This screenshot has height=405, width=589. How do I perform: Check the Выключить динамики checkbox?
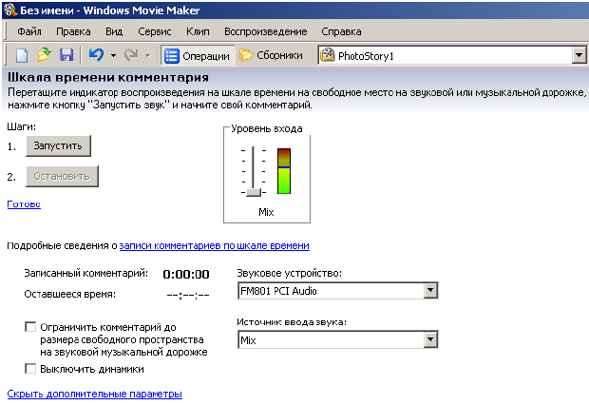[30, 369]
